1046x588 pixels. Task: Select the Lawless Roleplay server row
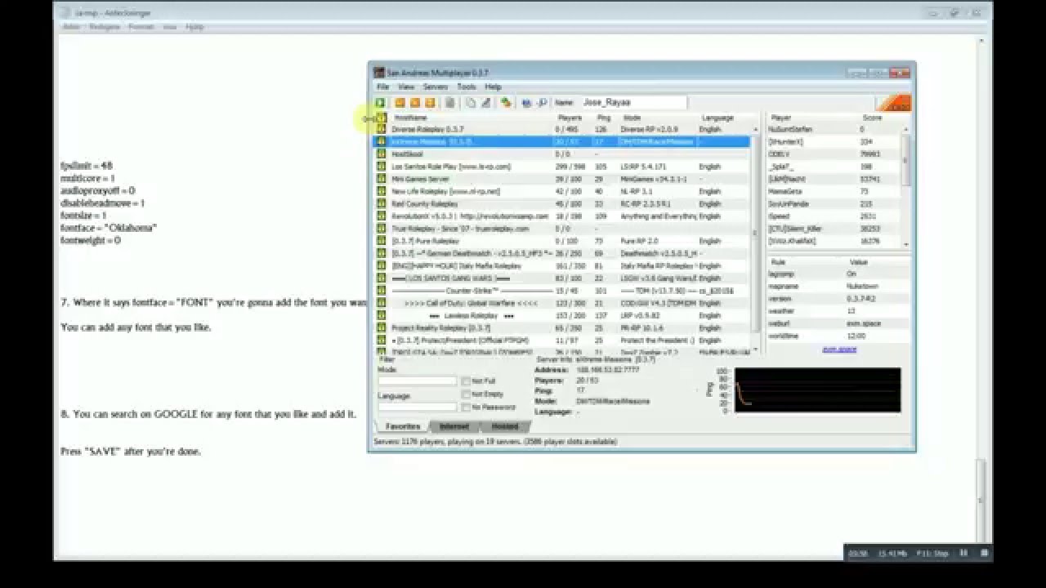[561, 315]
